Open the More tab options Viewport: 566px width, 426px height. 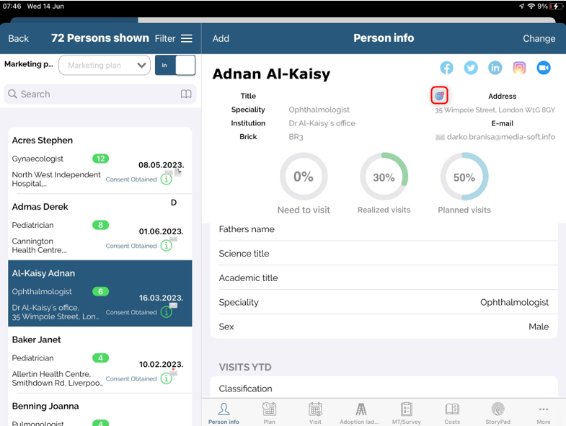(x=543, y=413)
